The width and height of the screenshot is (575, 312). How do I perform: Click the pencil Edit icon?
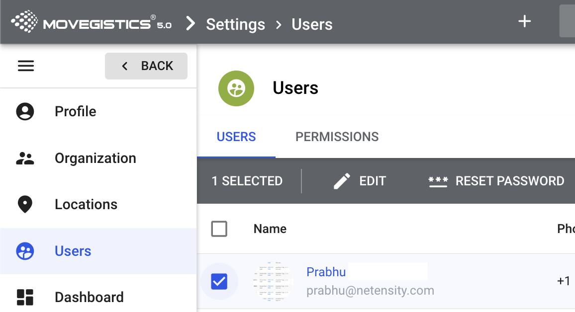342,181
